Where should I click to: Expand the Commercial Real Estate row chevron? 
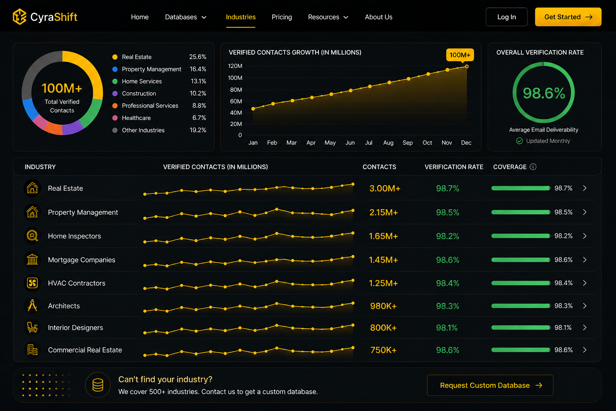(585, 350)
